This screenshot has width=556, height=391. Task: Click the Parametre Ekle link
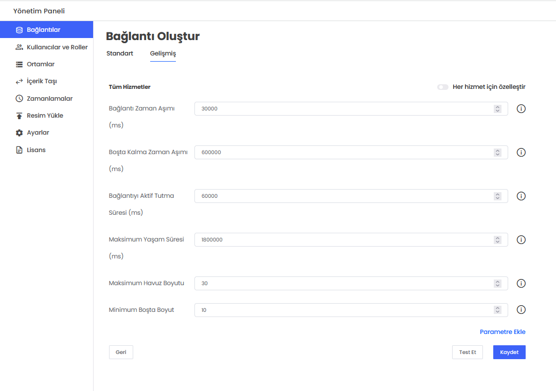(503, 332)
